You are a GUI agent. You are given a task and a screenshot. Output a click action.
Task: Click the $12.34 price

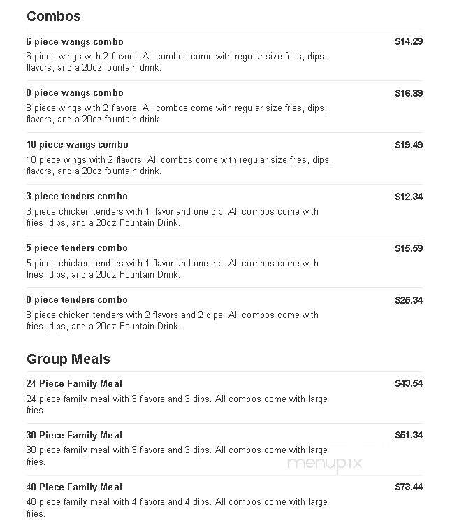[409, 197]
